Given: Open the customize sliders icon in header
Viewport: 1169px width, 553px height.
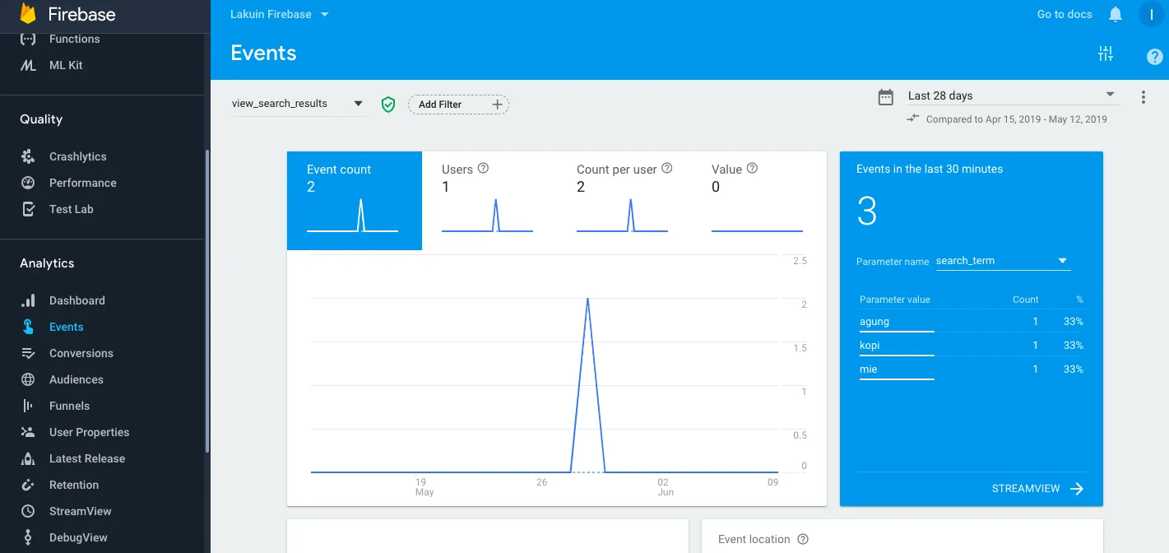Looking at the screenshot, I should click(x=1106, y=54).
